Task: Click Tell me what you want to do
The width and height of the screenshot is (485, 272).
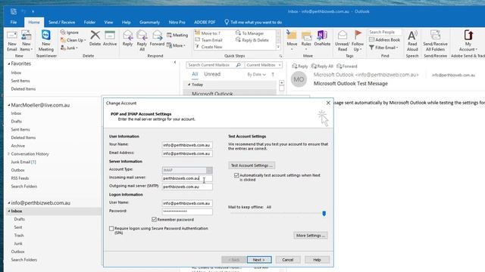Action: click(x=253, y=22)
